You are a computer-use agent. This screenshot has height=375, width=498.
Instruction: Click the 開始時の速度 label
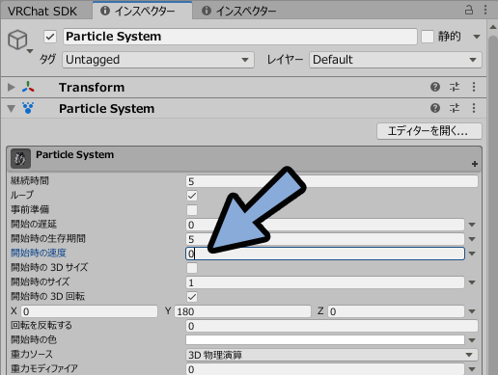39,253
